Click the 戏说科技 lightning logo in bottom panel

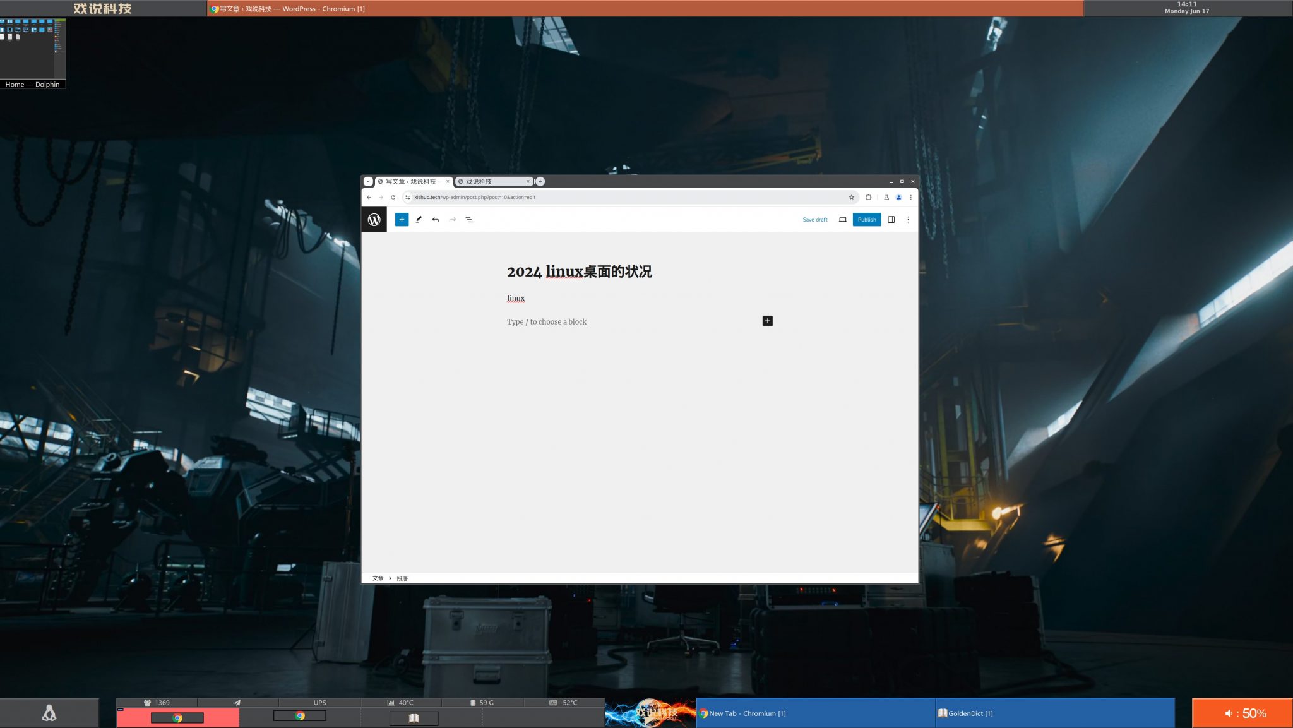click(x=650, y=713)
